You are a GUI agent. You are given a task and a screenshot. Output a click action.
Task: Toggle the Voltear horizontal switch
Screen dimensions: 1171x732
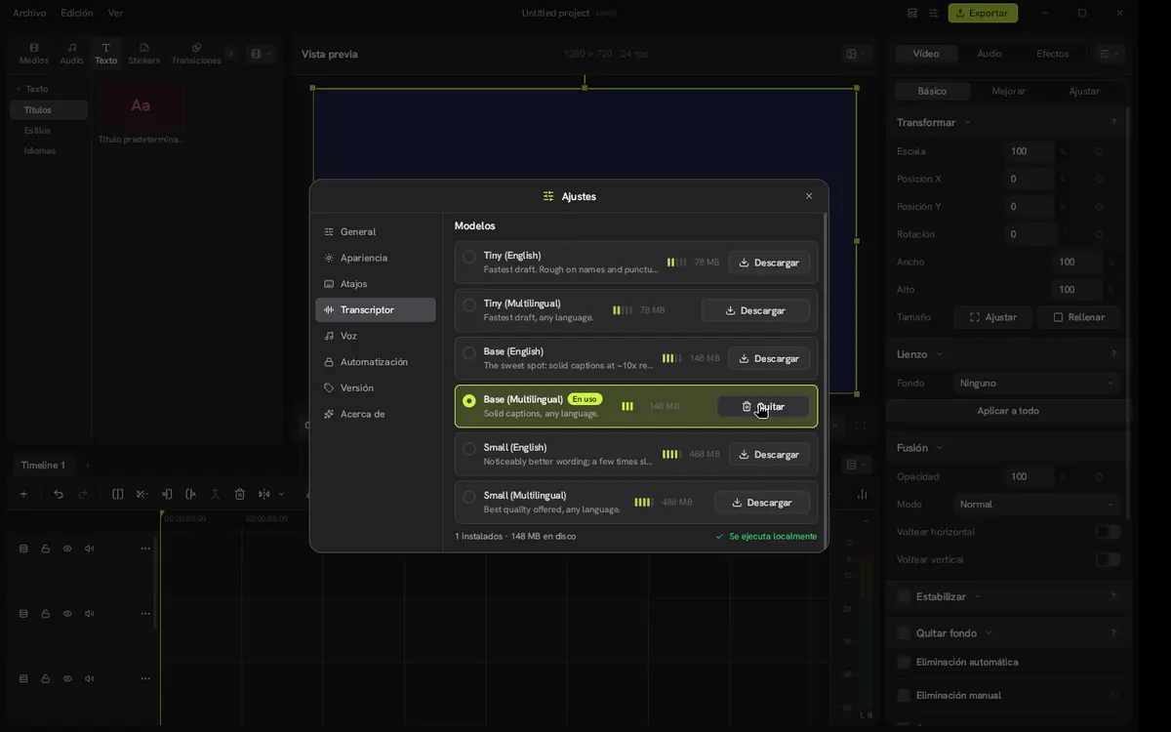(1108, 532)
